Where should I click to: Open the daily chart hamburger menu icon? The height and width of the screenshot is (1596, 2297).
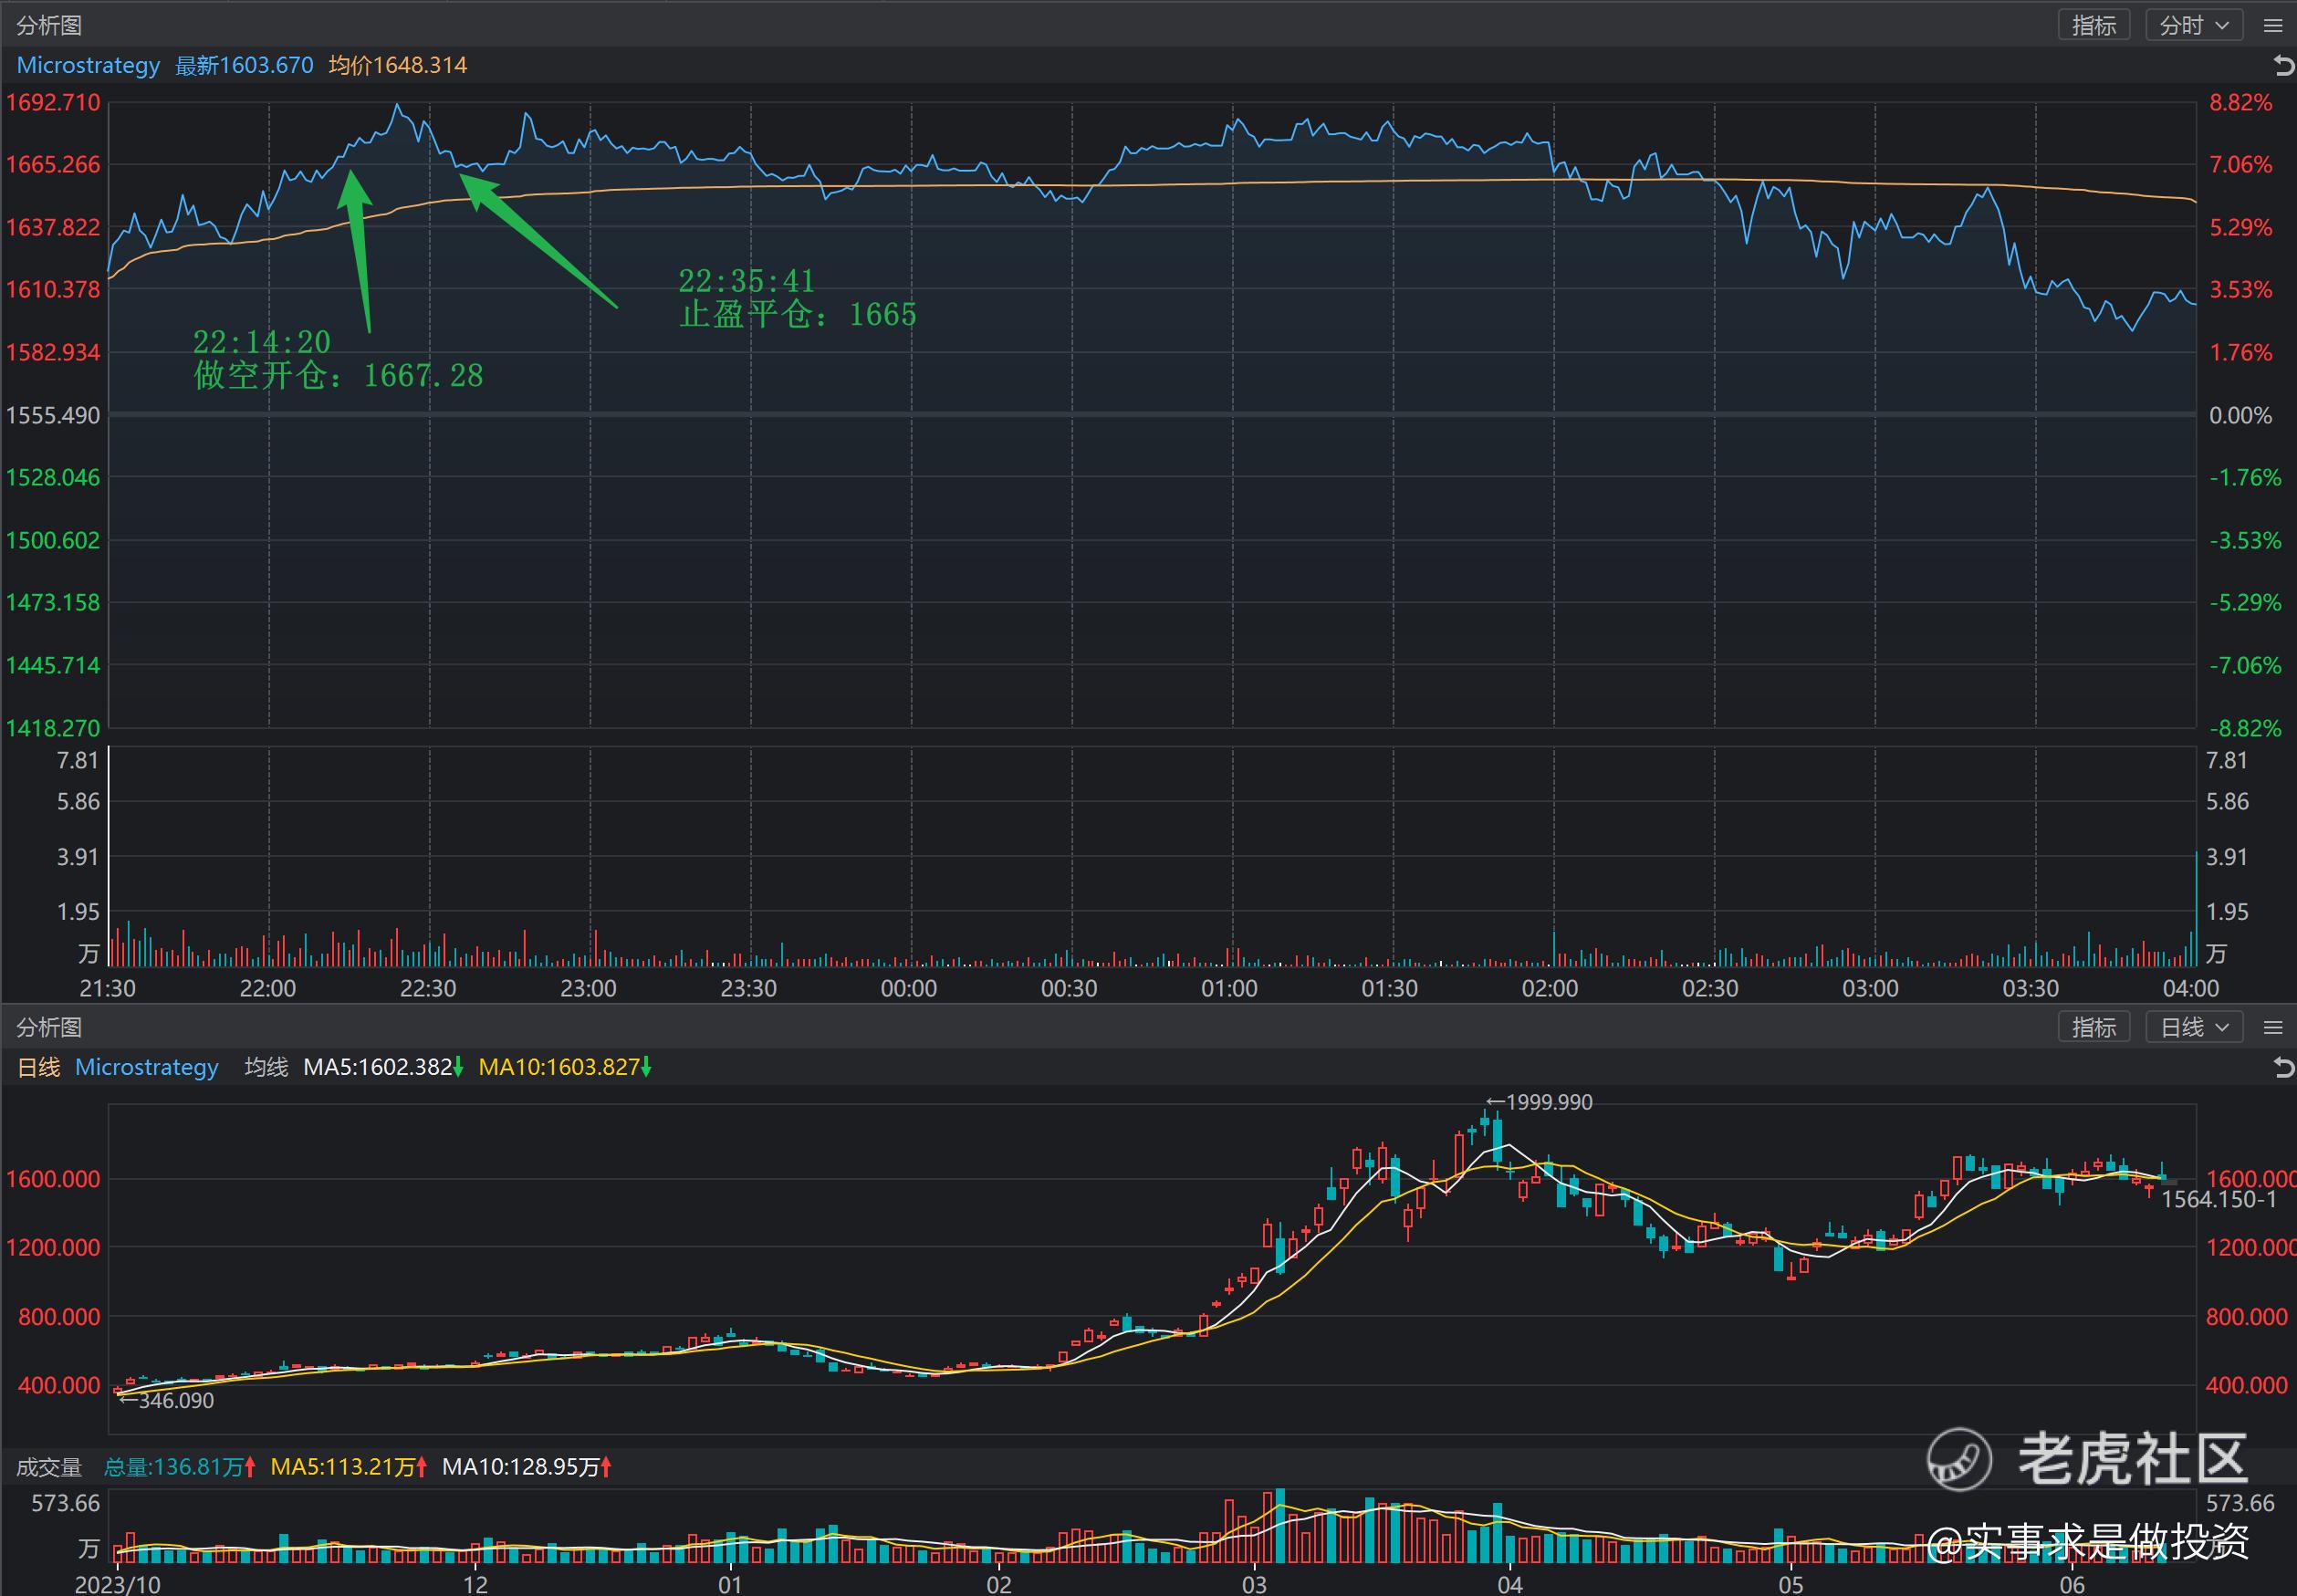[2272, 1028]
